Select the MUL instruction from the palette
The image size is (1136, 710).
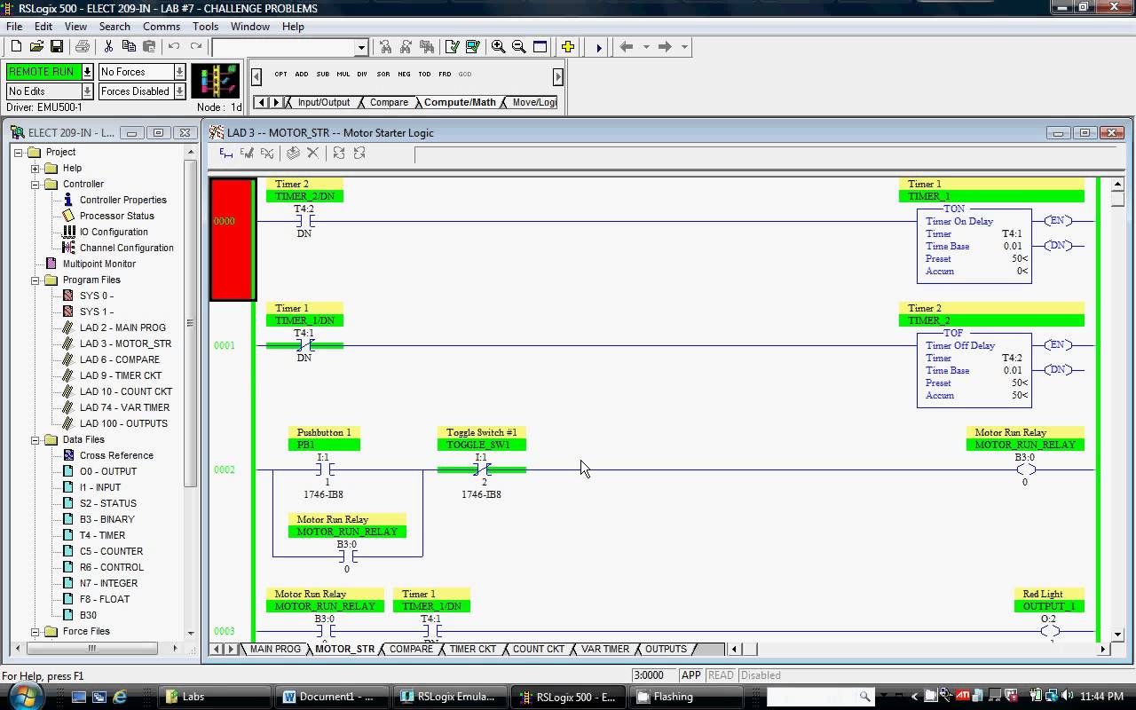(343, 75)
